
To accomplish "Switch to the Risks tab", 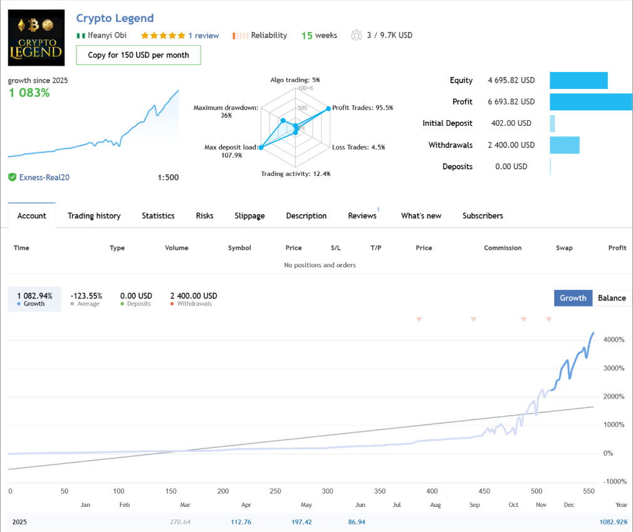I will pyautogui.click(x=205, y=216).
